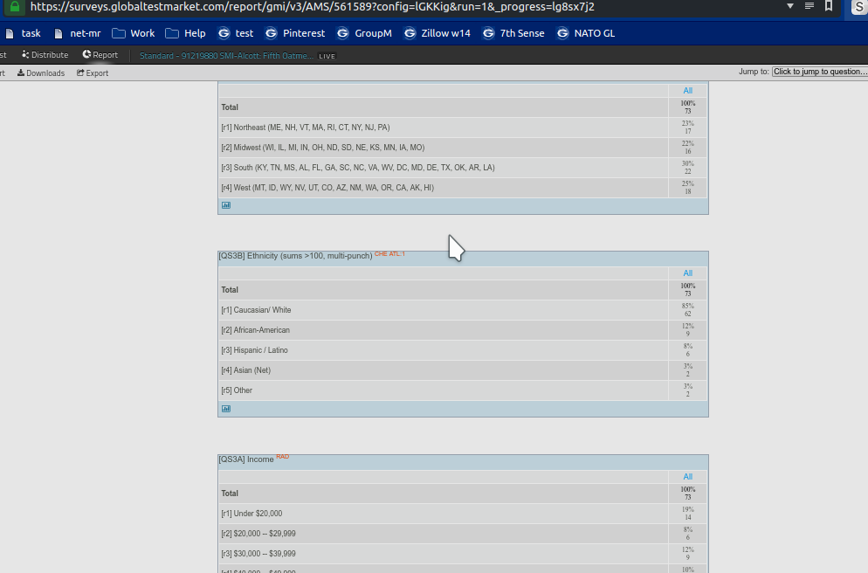Screen dimensions: 868x573
Task: Click the 85% value for Caucasian/ White
Action: click(687, 307)
